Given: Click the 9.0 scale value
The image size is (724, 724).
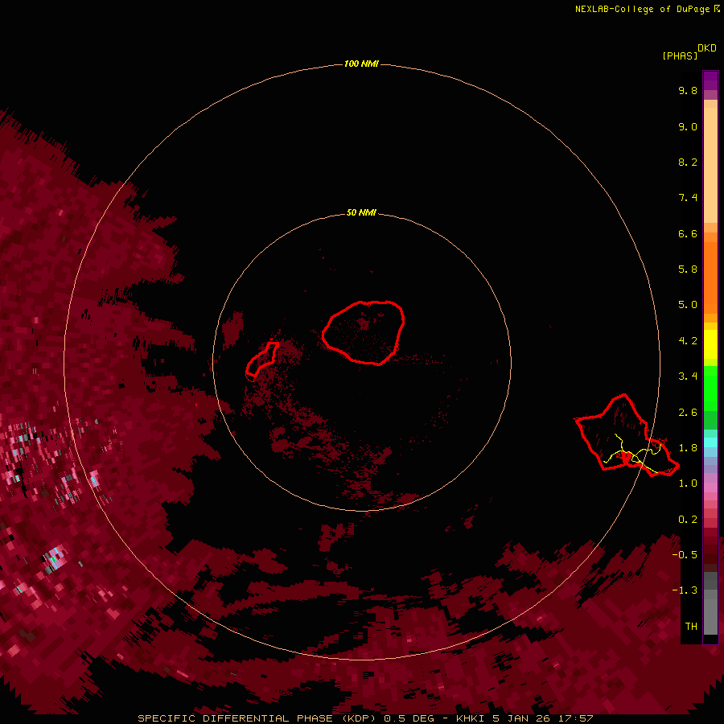Looking at the screenshot, I should click(688, 126).
